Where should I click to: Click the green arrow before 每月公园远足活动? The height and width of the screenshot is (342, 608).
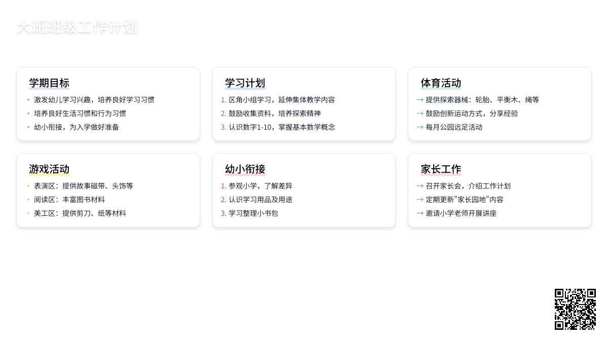[x=420, y=127]
